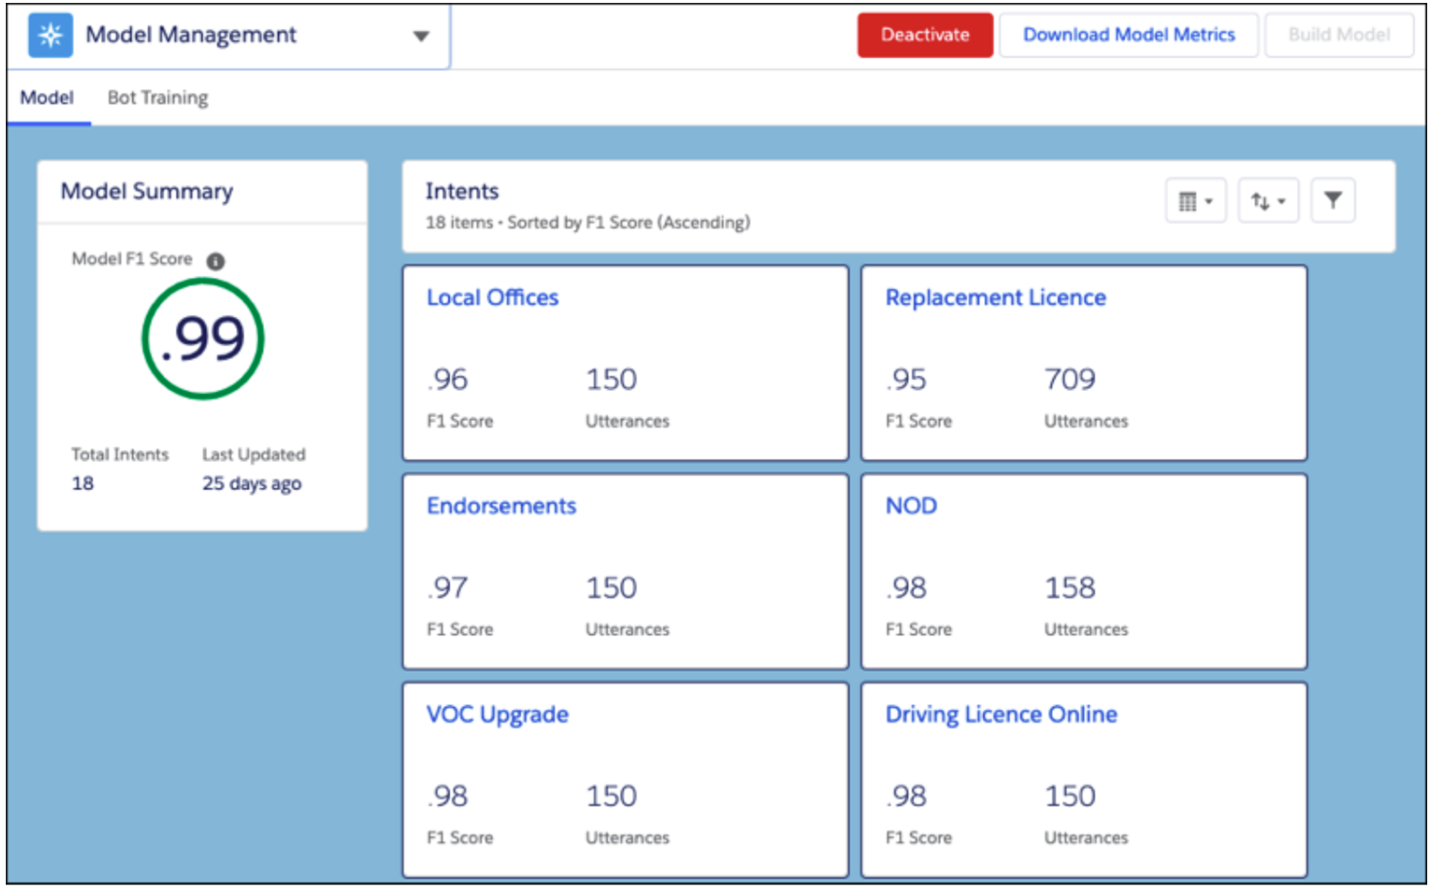Open the display-as table view dropdown

[1195, 201]
